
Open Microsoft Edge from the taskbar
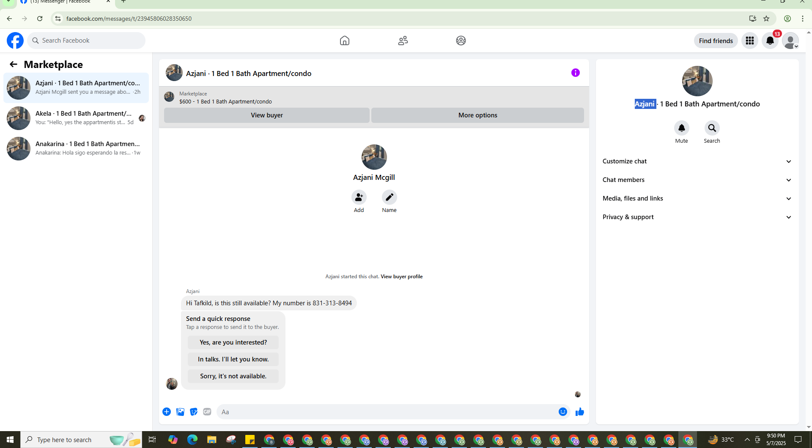coord(192,440)
